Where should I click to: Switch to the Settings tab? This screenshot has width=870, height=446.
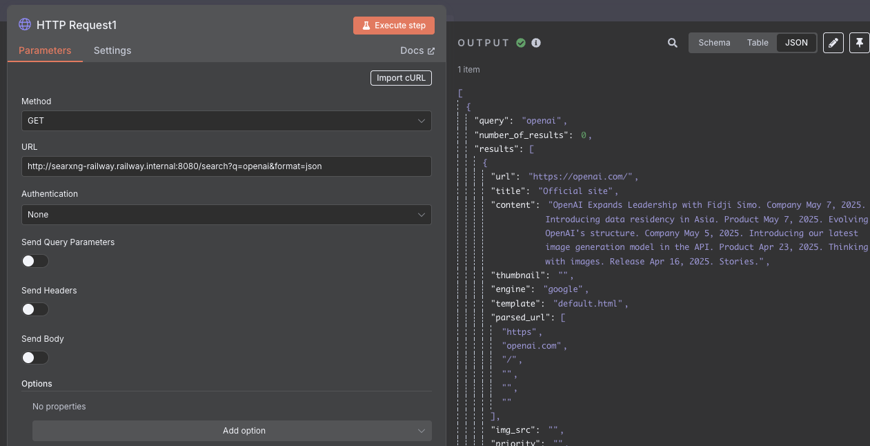[x=112, y=50]
